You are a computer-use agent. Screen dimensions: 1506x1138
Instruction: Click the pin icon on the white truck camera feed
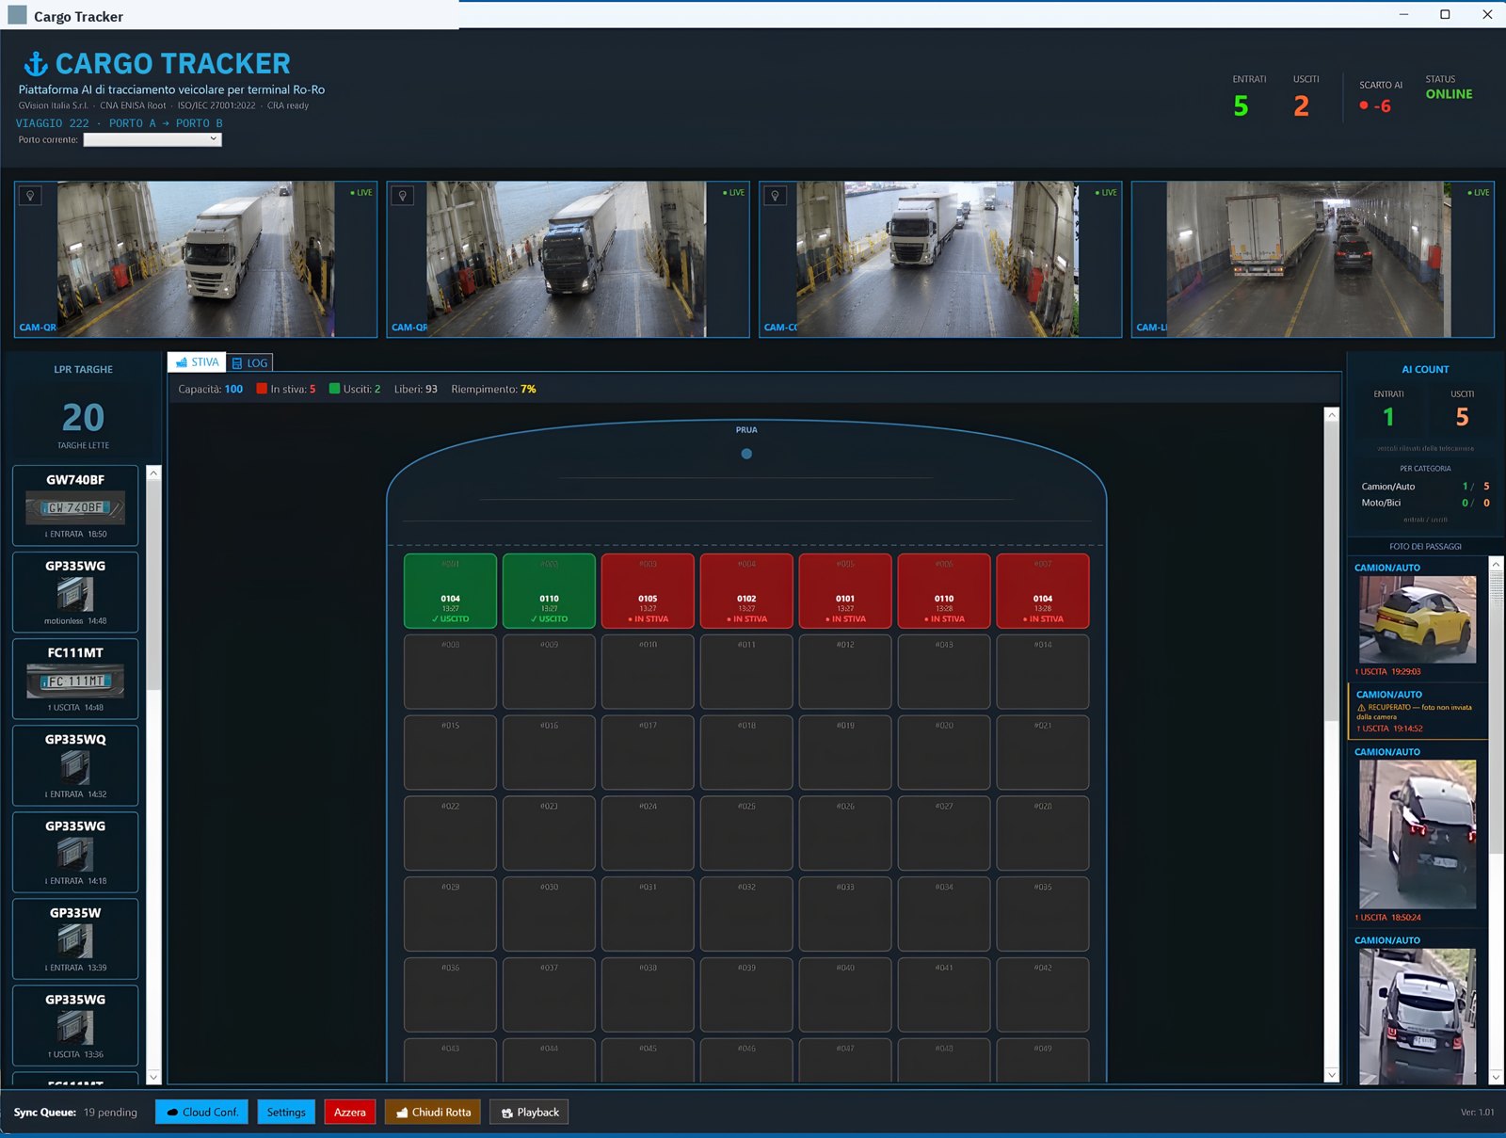(x=30, y=196)
